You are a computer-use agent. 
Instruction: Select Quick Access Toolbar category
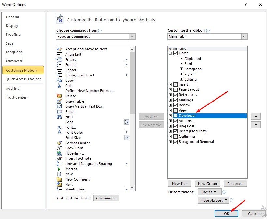[23, 79]
